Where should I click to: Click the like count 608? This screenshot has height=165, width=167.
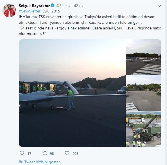[75, 154]
